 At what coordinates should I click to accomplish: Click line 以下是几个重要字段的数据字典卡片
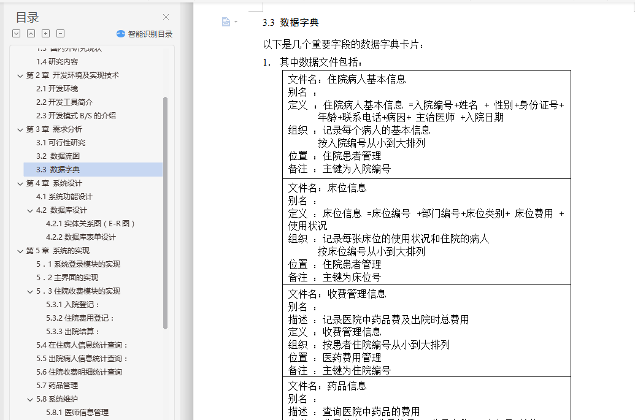coord(344,45)
